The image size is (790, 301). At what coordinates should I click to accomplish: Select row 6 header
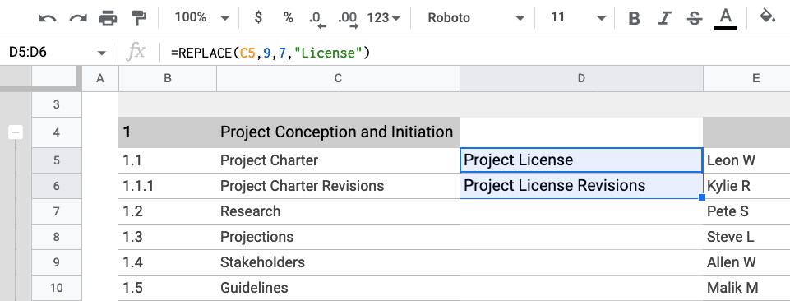(57, 186)
